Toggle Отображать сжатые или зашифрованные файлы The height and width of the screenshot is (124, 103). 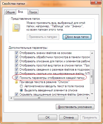point(16,73)
